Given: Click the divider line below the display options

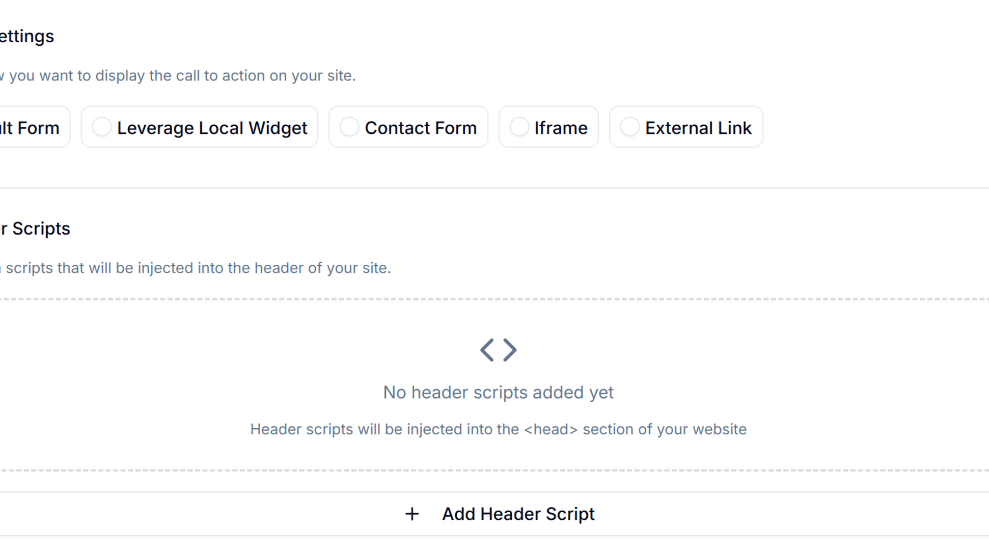Looking at the screenshot, I should click(x=494, y=188).
